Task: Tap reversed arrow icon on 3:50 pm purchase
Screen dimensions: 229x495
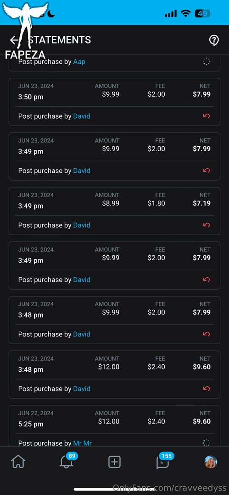Action: coord(206,116)
